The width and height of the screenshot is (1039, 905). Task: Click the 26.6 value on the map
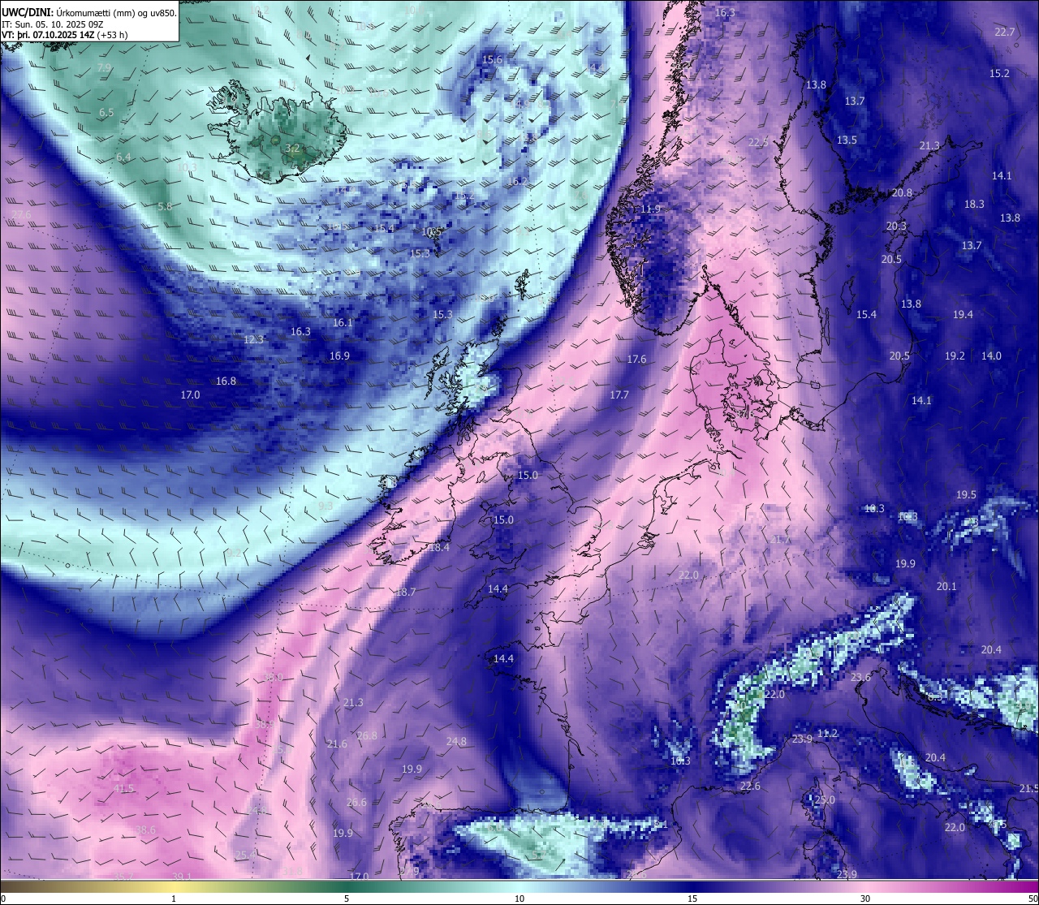tap(356, 802)
